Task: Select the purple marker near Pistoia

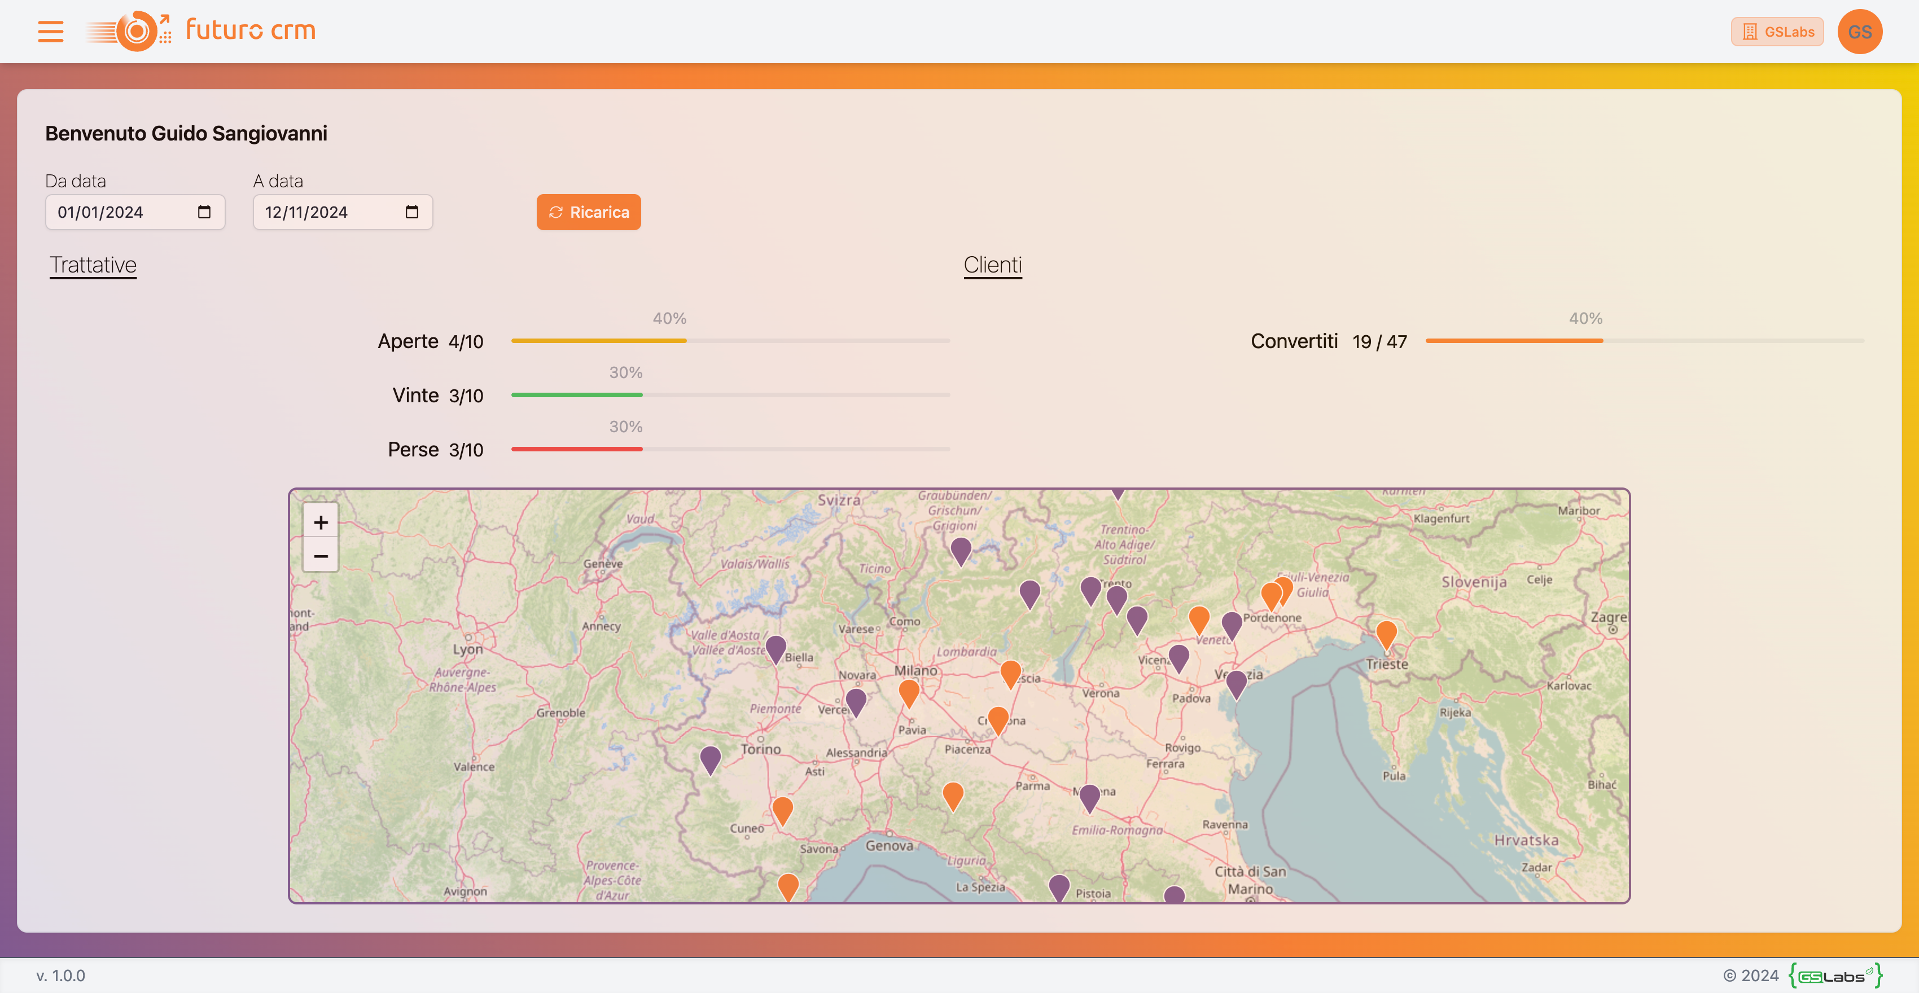Action: [1059, 888]
